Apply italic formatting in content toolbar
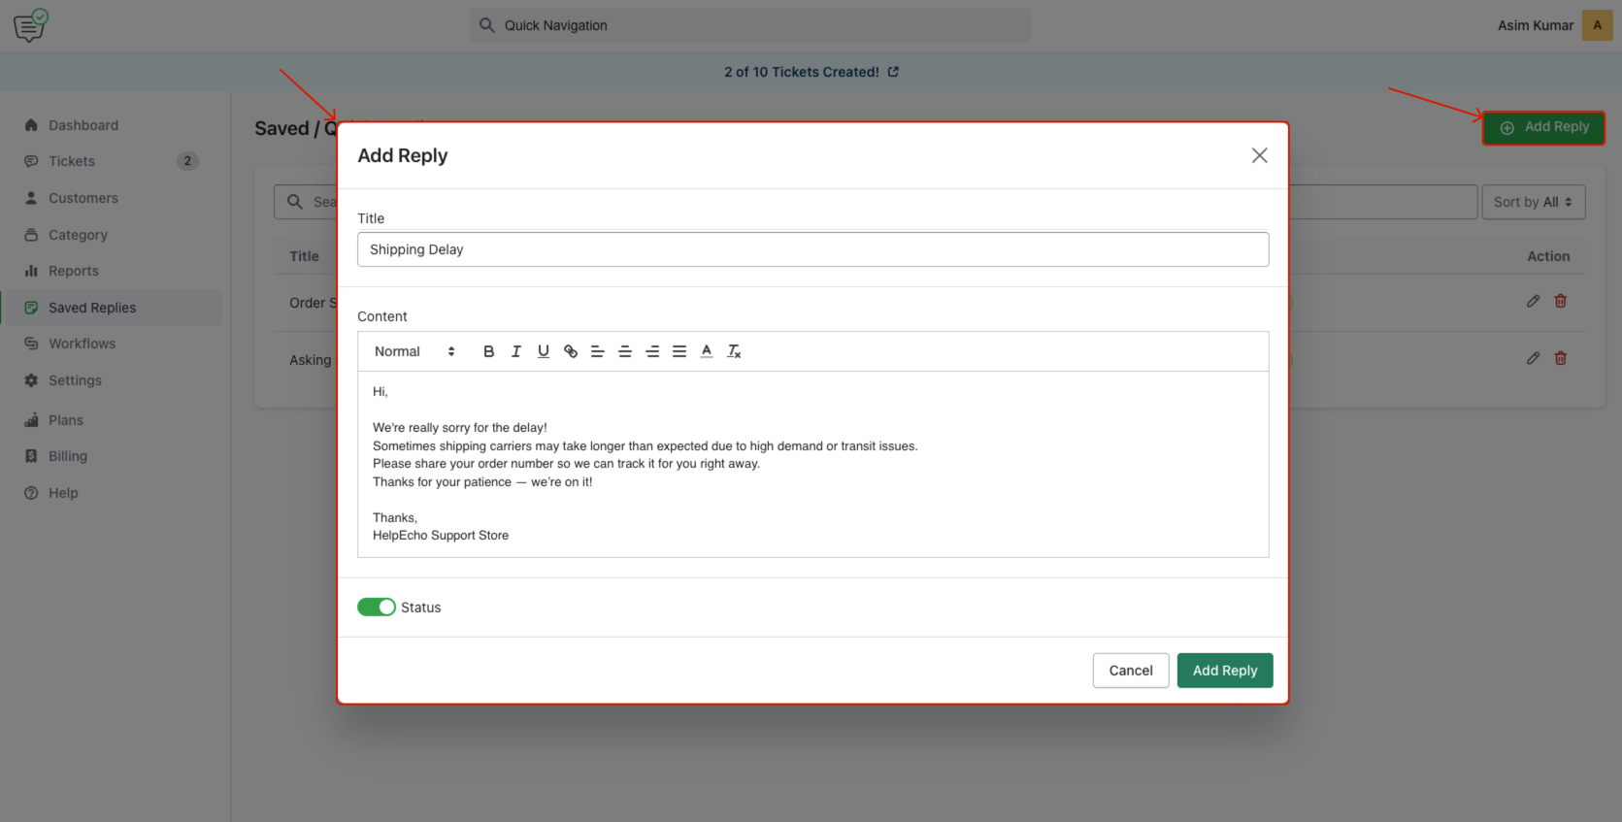This screenshot has height=822, width=1622. 515,351
